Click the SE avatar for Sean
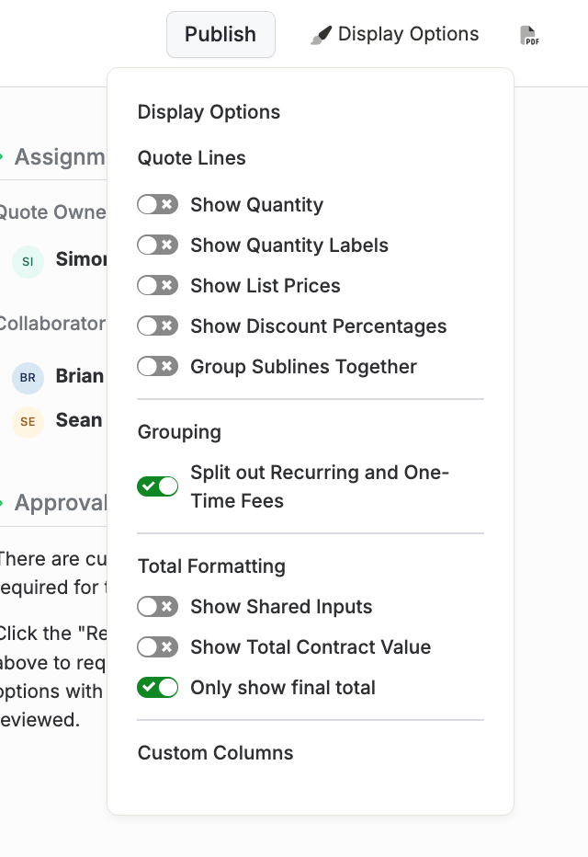The image size is (588, 857). [28, 422]
